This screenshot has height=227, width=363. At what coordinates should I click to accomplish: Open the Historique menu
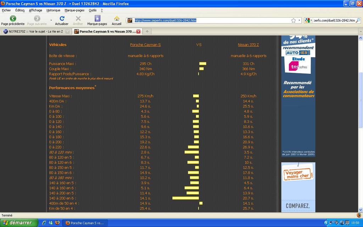[x=53, y=10]
